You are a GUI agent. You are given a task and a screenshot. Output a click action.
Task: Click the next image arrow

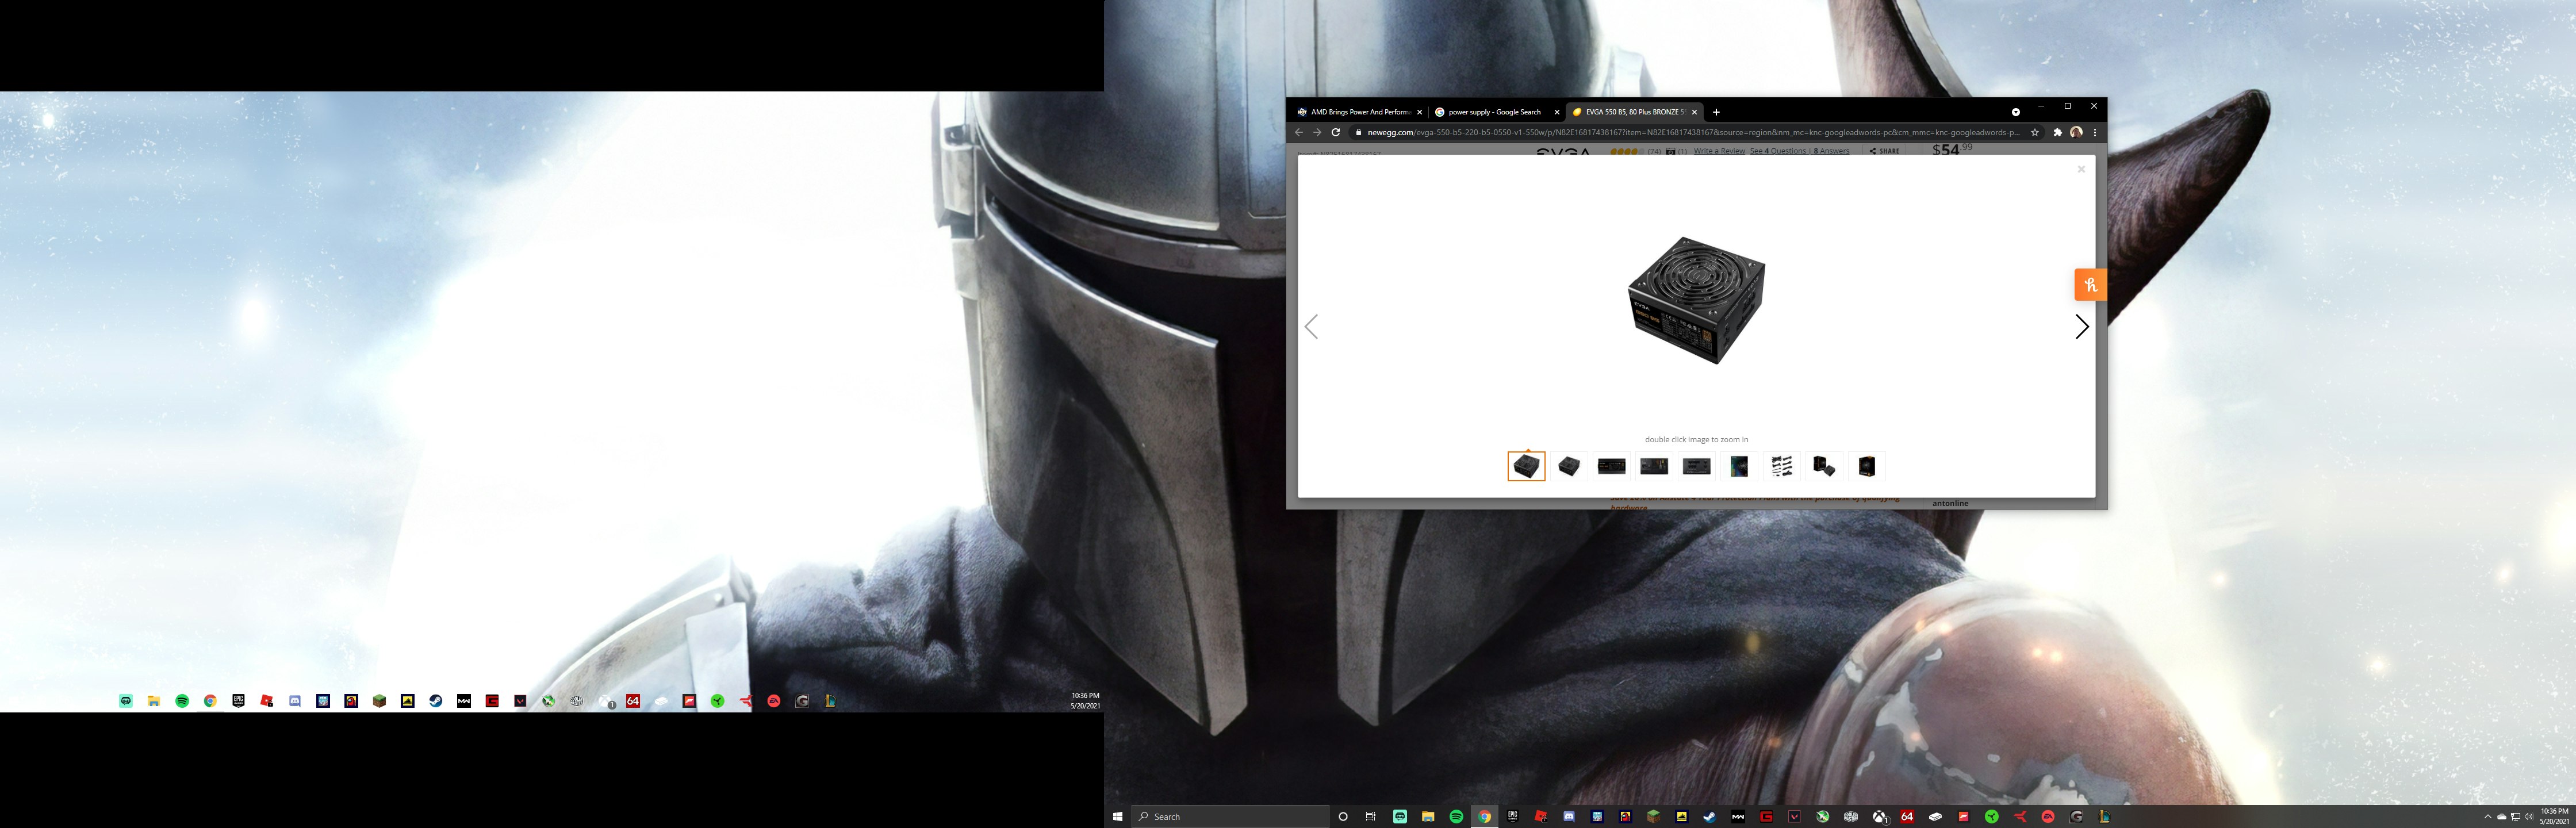[2082, 327]
